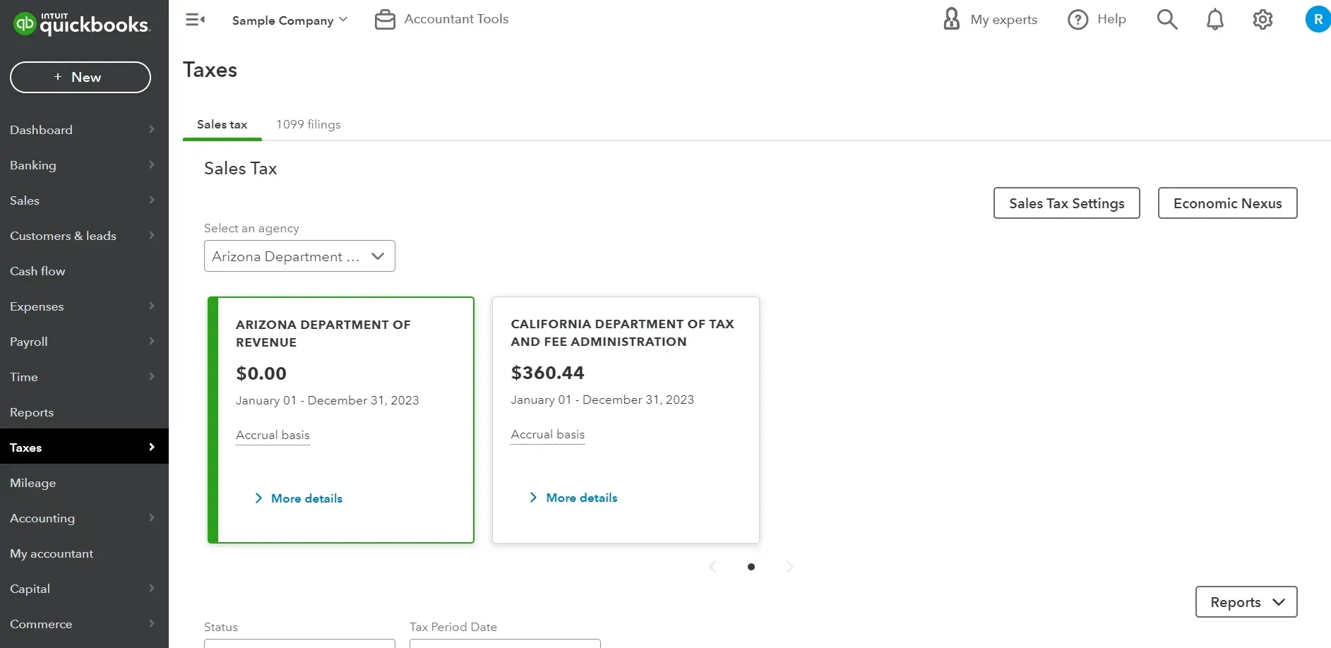Click the Economic Nexus button
The width and height of the screenshot is (1331, 648).
[1227, 203]
